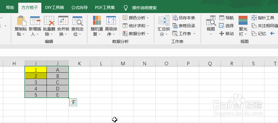
Task: Click the 新增插入 icon
Action: pyautogui.click(x=35, y=21)
